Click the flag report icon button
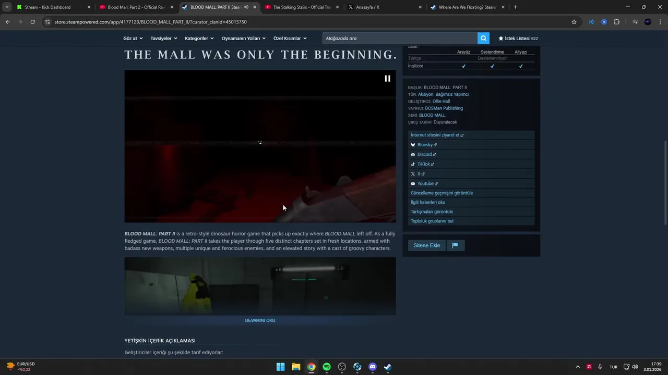This screenshot has width=668, height=375. tap(455, 245)
